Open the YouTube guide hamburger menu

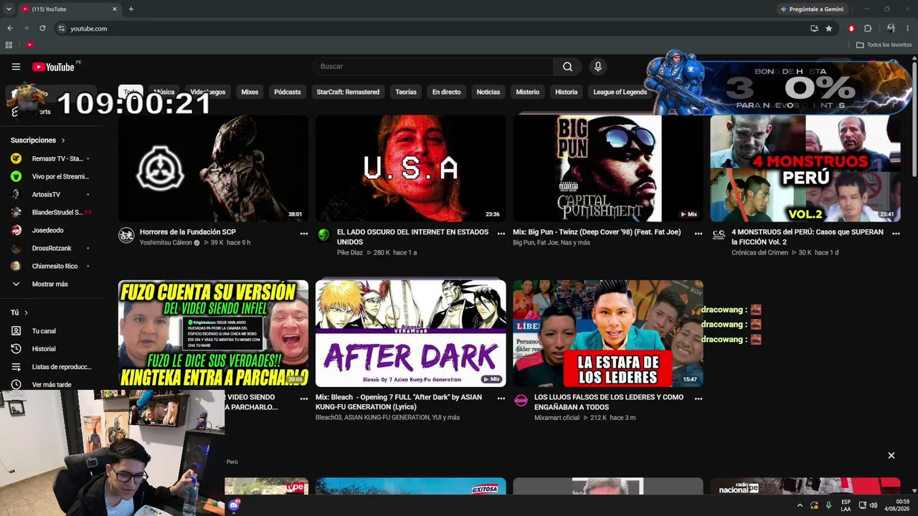coord(16,67)
